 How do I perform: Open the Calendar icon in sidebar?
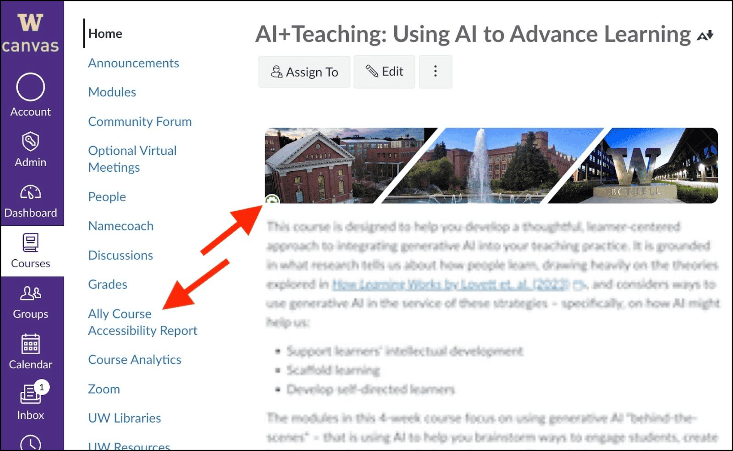[x=30, y=344]
